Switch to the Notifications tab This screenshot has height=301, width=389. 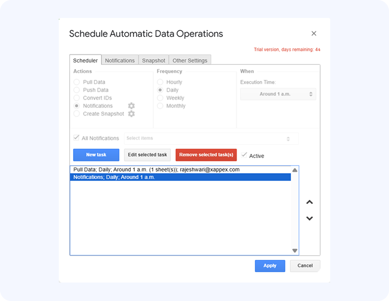[120, 61]
